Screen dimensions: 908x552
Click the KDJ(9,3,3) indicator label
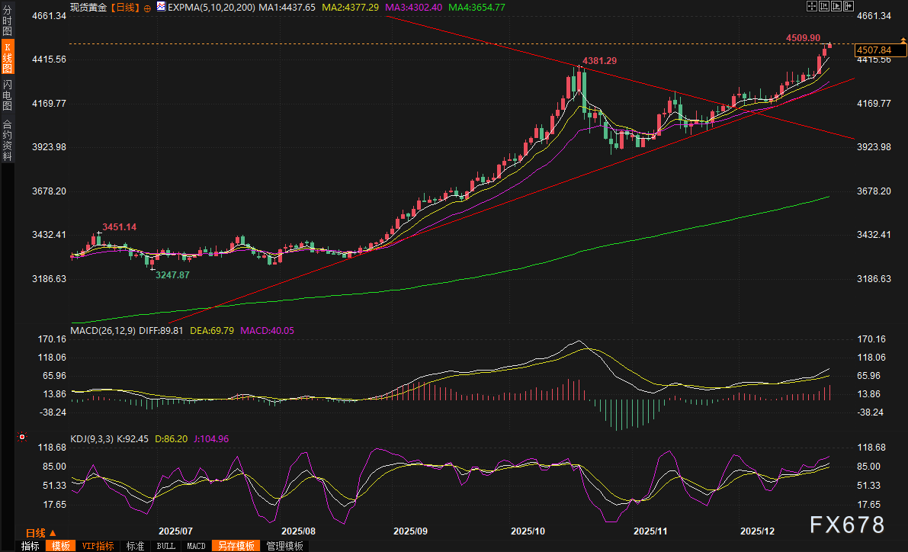91,438
